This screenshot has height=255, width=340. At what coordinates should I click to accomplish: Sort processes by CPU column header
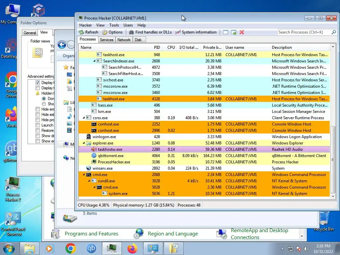point(171,47)
